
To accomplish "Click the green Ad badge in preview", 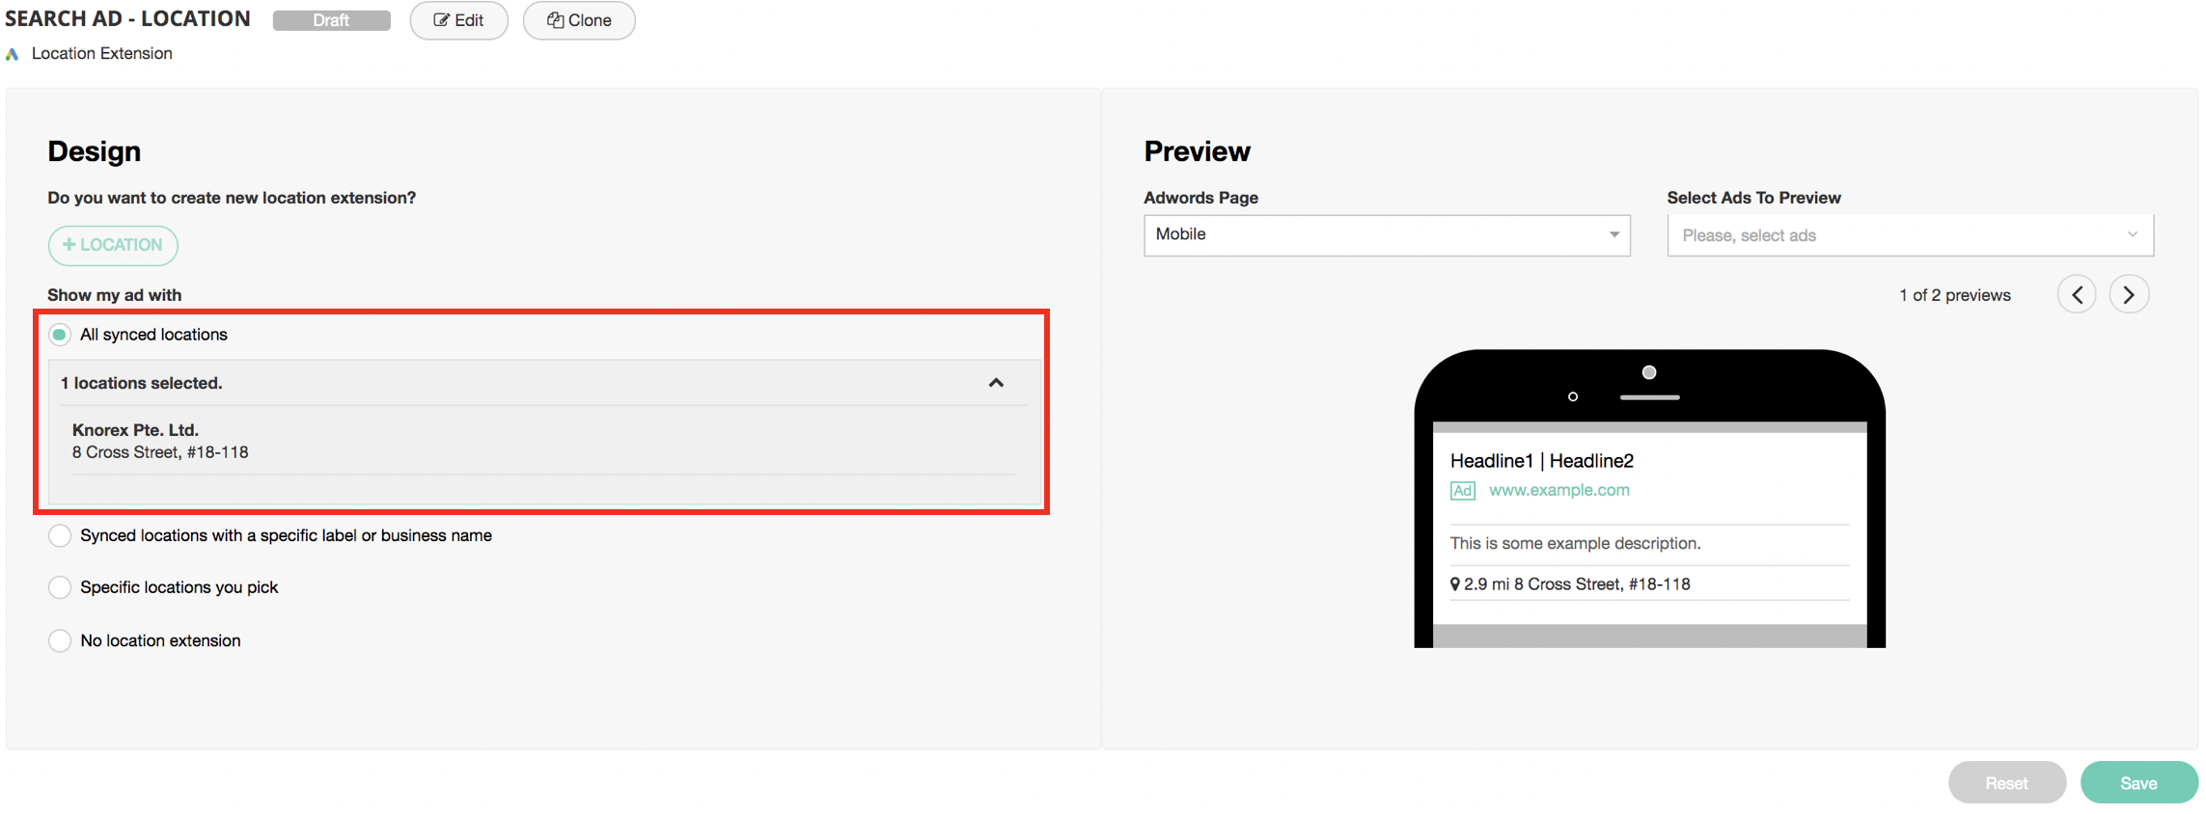I will [x=1462, y=491].
